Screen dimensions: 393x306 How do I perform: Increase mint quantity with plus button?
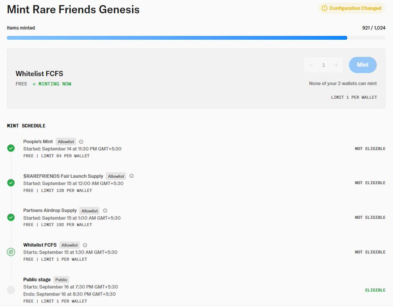click(336, 65)
